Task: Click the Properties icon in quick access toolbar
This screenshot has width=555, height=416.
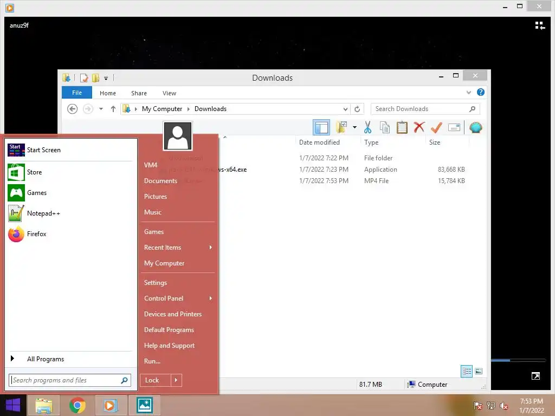Action: click(x=84, y=78)
